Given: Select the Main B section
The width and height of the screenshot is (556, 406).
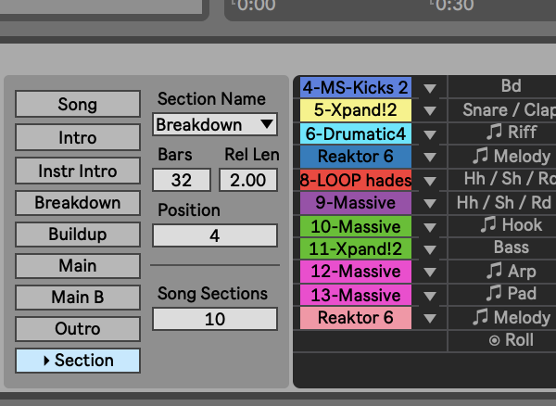Looking at the screenshot, I should pyautogui.click(x=77, y=298).
